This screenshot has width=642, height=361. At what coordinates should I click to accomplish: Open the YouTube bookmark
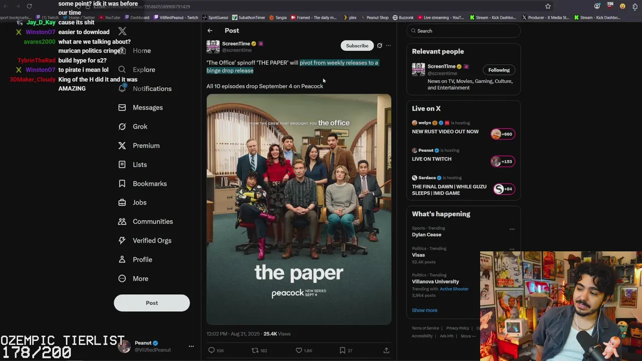109,18
